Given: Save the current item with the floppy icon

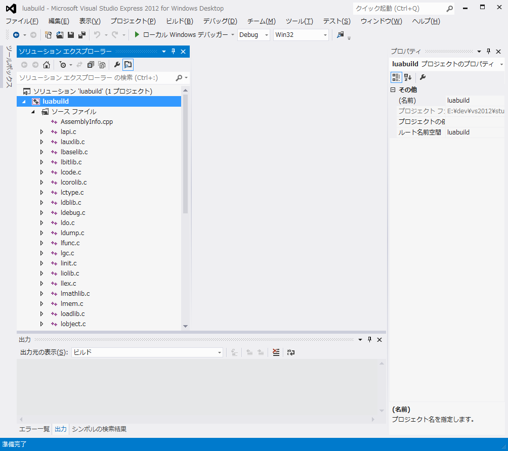Looking at the screenshot, I should coord(71,35).
